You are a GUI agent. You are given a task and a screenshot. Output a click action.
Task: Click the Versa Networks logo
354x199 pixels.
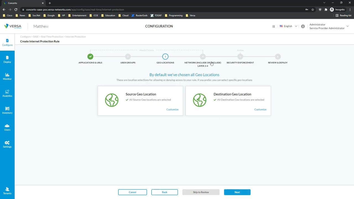(x=13, y=26)
